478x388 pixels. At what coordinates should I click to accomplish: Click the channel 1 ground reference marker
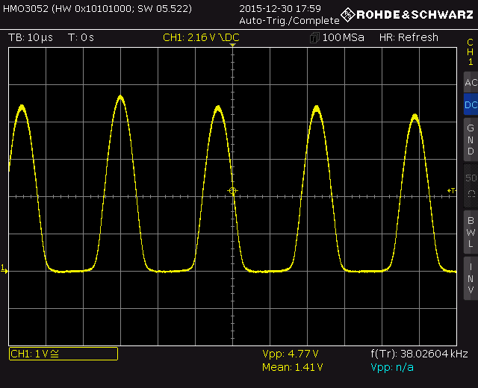(x=4, y=269)
